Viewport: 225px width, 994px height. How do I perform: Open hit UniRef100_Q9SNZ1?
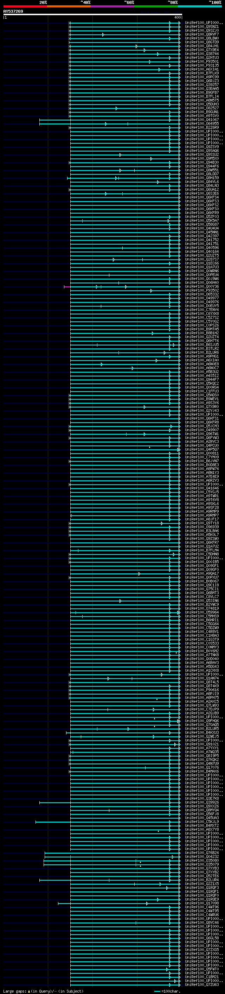201,27
